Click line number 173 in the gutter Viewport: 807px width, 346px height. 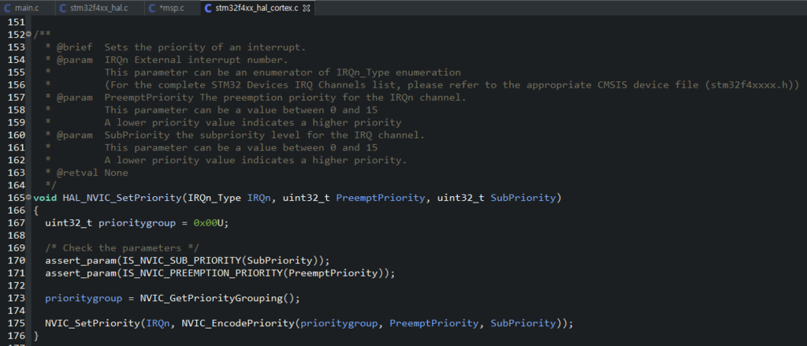point(16,298)
